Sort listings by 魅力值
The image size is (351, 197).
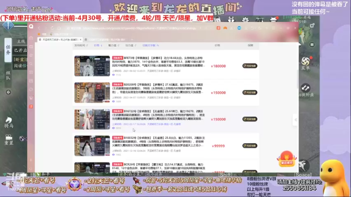(x=114, y=46)
